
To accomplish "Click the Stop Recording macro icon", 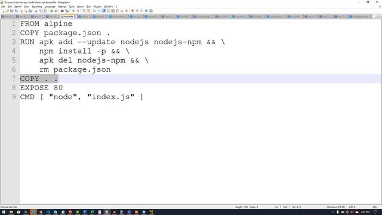I will pyautogui.click(x=137, y=11).
